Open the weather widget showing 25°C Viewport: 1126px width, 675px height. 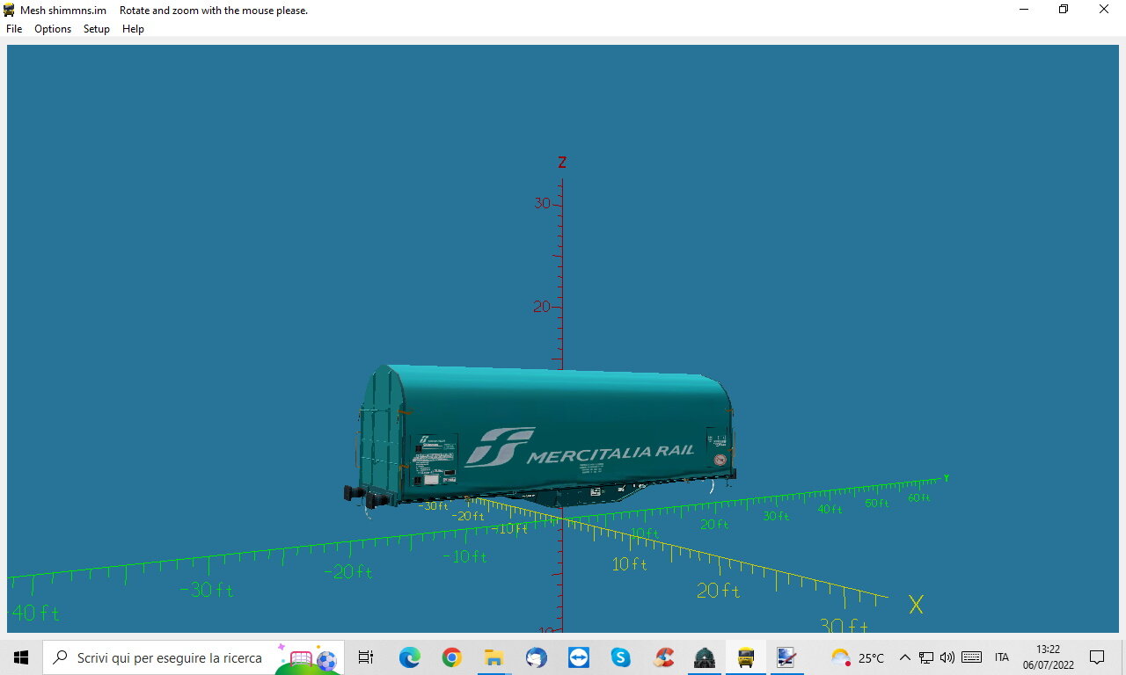click(859, 657)
